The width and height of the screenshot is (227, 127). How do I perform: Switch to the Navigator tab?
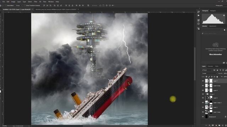pyautogui.click(x=213, y=11)
